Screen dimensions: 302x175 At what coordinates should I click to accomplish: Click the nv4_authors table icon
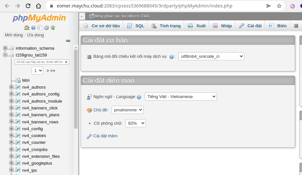pyautogui.click(x=18, y=87)
